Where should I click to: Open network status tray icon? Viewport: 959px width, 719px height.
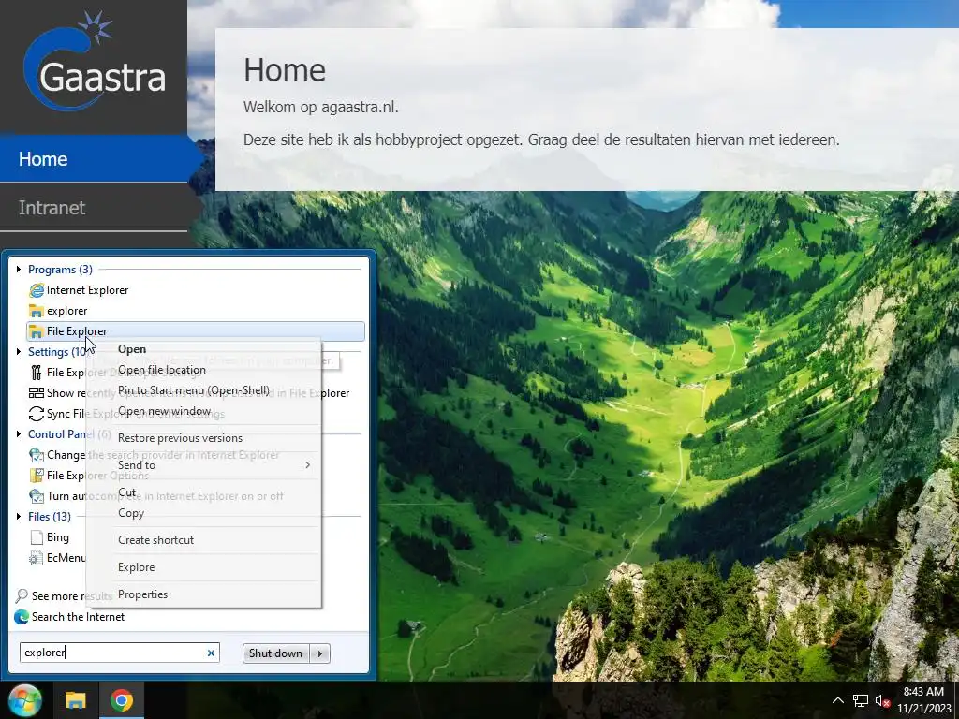point(860,700)
